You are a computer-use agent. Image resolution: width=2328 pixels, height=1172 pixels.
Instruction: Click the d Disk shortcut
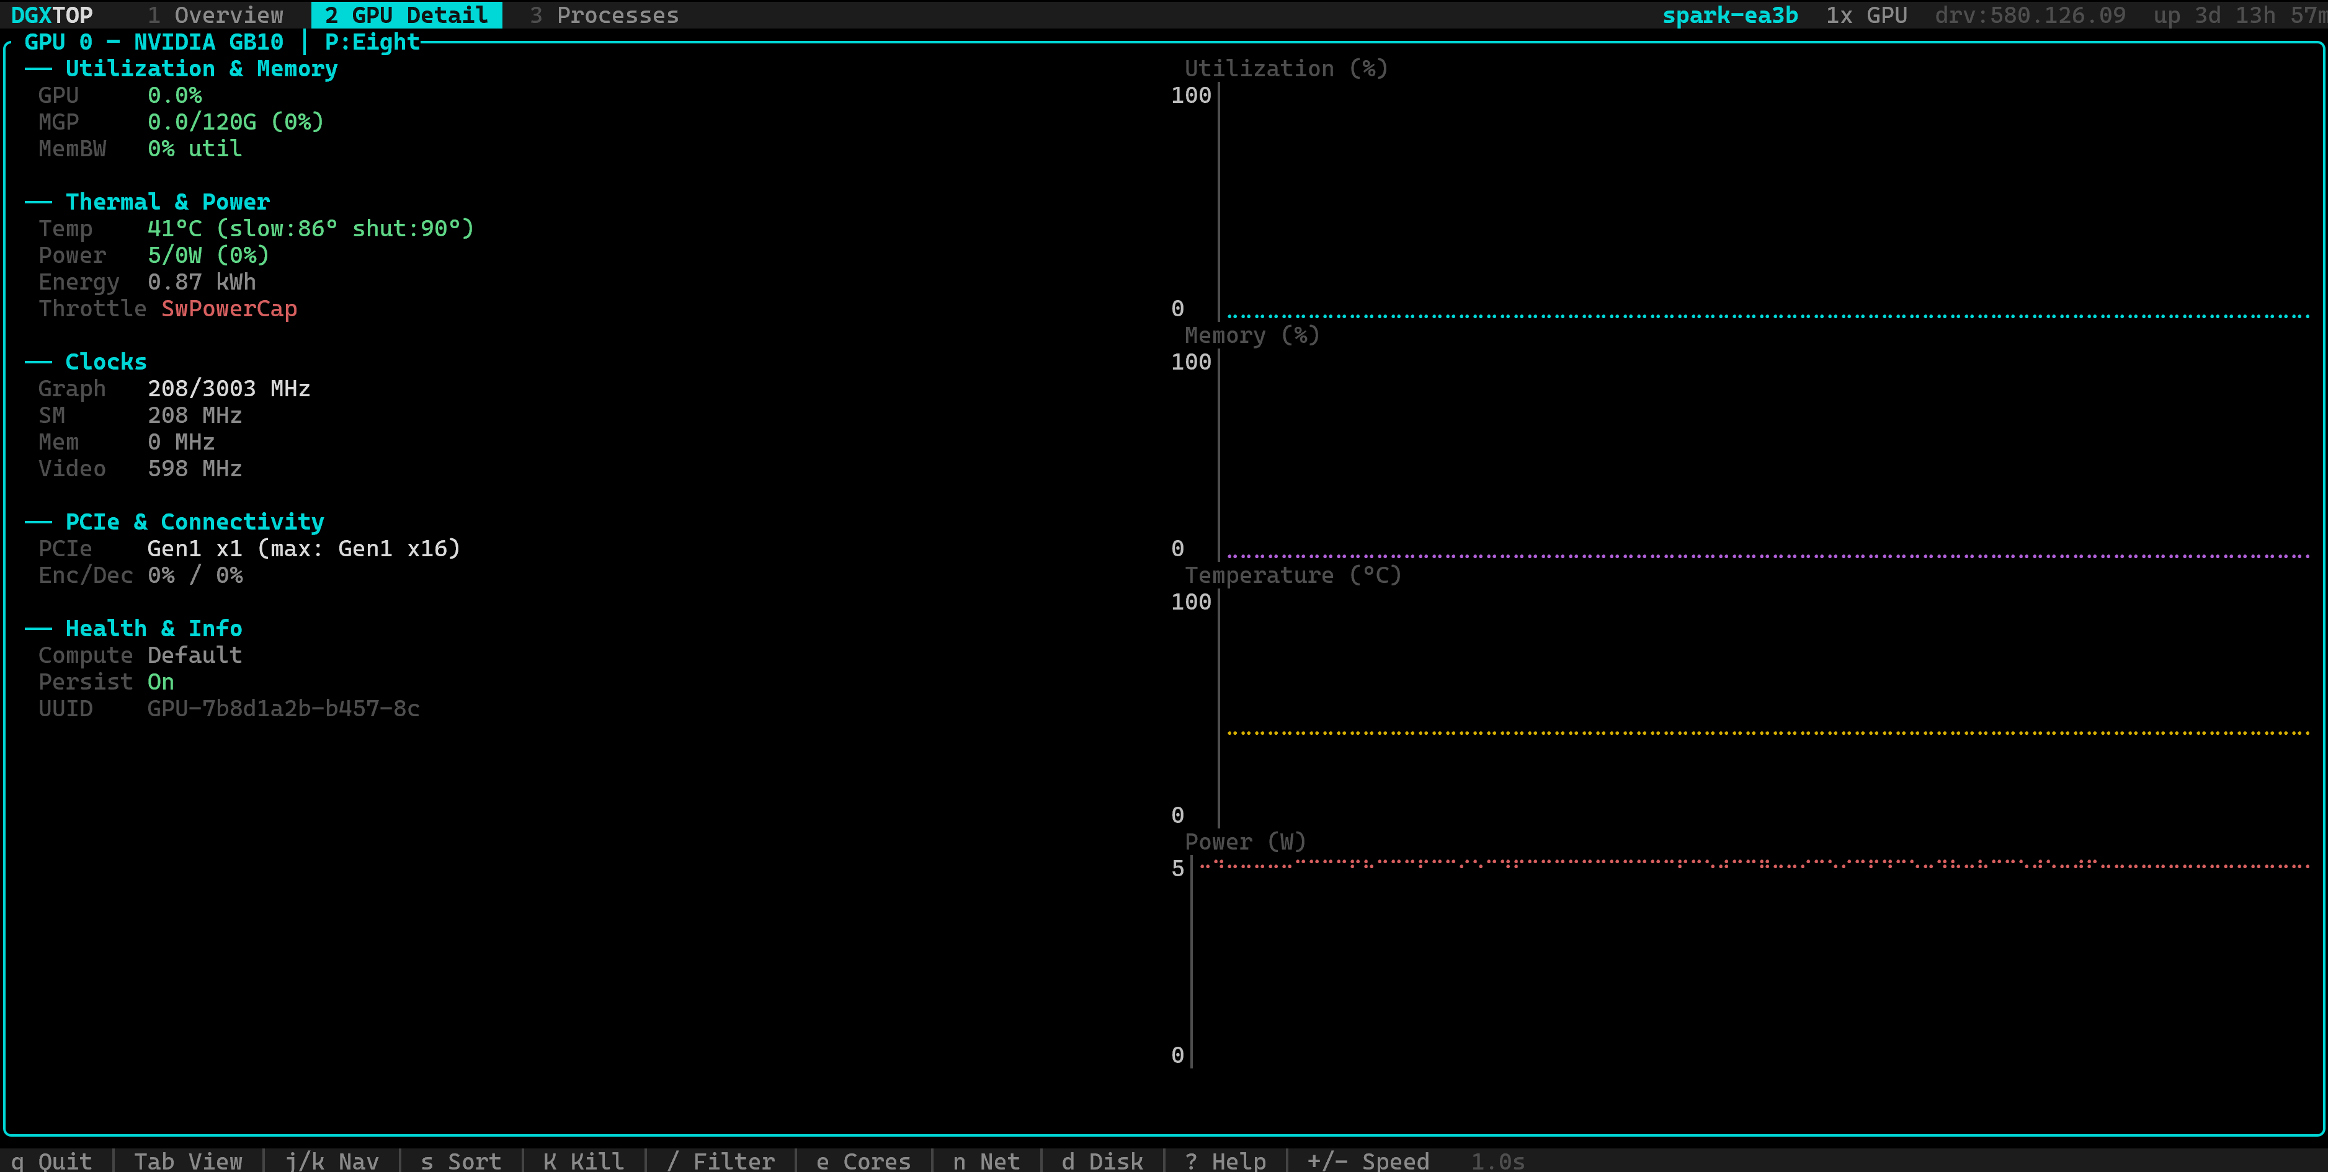tap(1102, 1161)
